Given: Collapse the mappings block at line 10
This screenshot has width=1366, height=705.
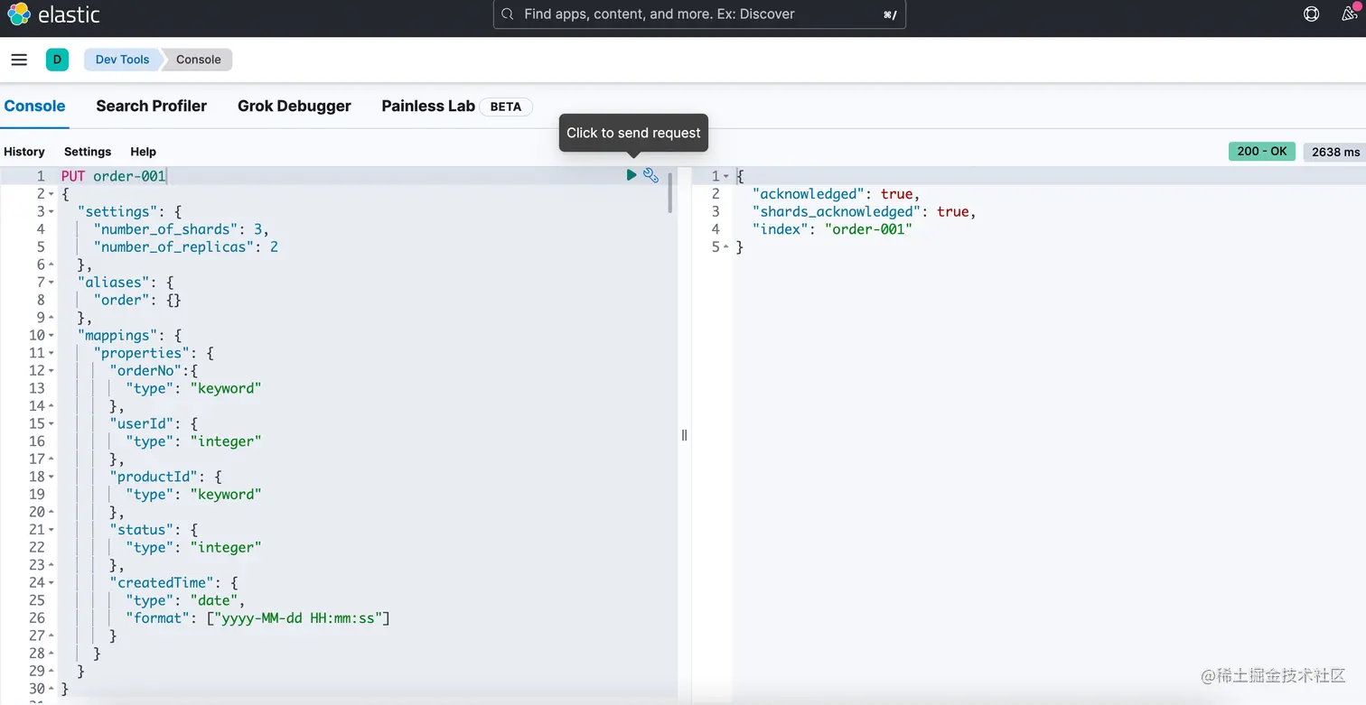Looking at the screenshot, I should tap(51, 336).
